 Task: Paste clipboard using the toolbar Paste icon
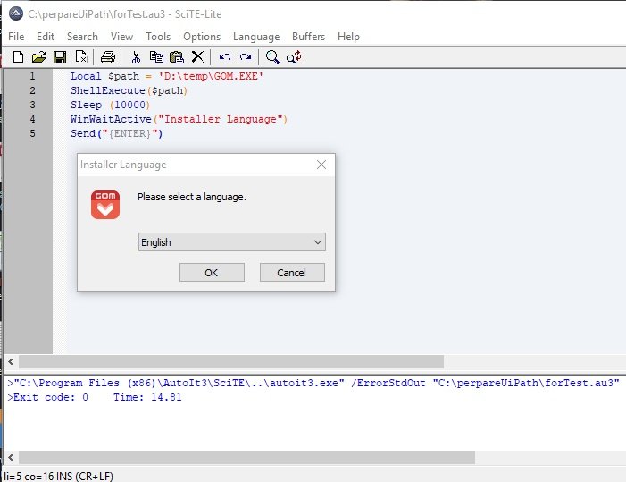pos(177,57)
